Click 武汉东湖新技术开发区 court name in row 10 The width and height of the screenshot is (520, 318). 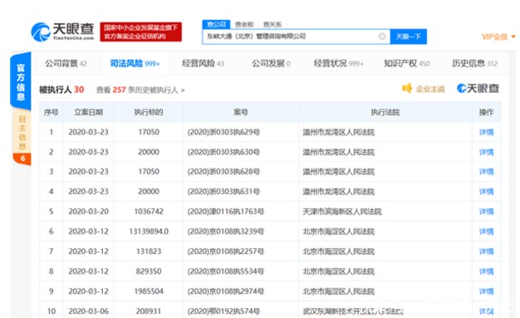pyautogui.click(x=353, y=311)
